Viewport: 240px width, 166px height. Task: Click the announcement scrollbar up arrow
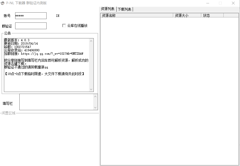click(x=91, y=41)
